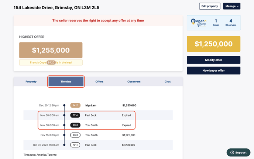Open the Timeline tab
This screenshot has height=159, width=254.
(x=66, y=81)
